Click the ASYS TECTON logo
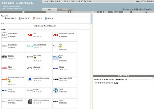Image resolution: width=154 pixels, height=109 pixels. [4, 101]
